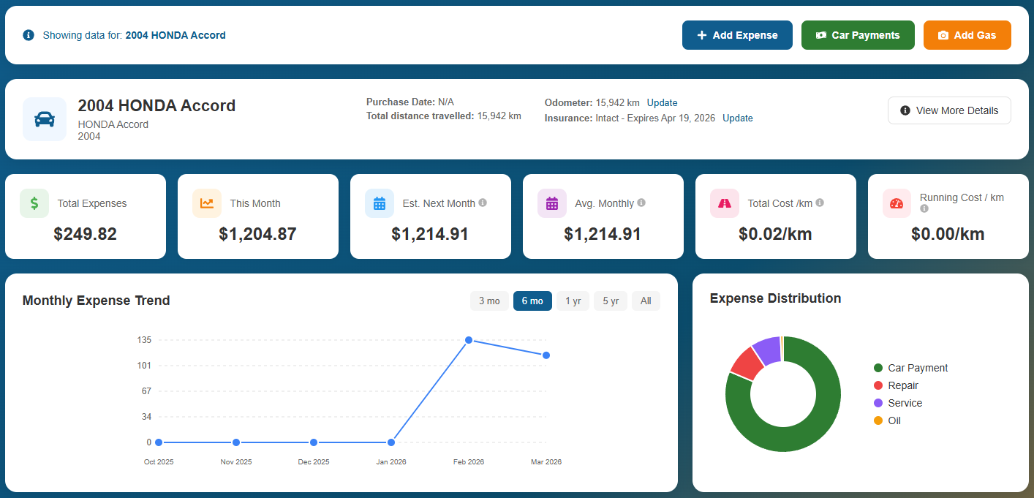Click the info tooltip icon next to Avg. Monthly

(x=641, y=203)
